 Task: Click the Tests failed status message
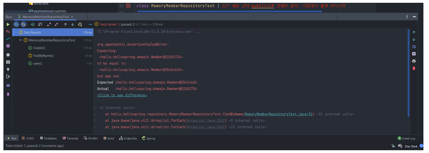tap(35, 146)
